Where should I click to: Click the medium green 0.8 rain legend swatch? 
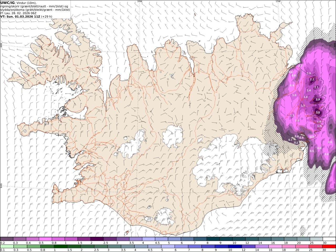pos(47,246)
